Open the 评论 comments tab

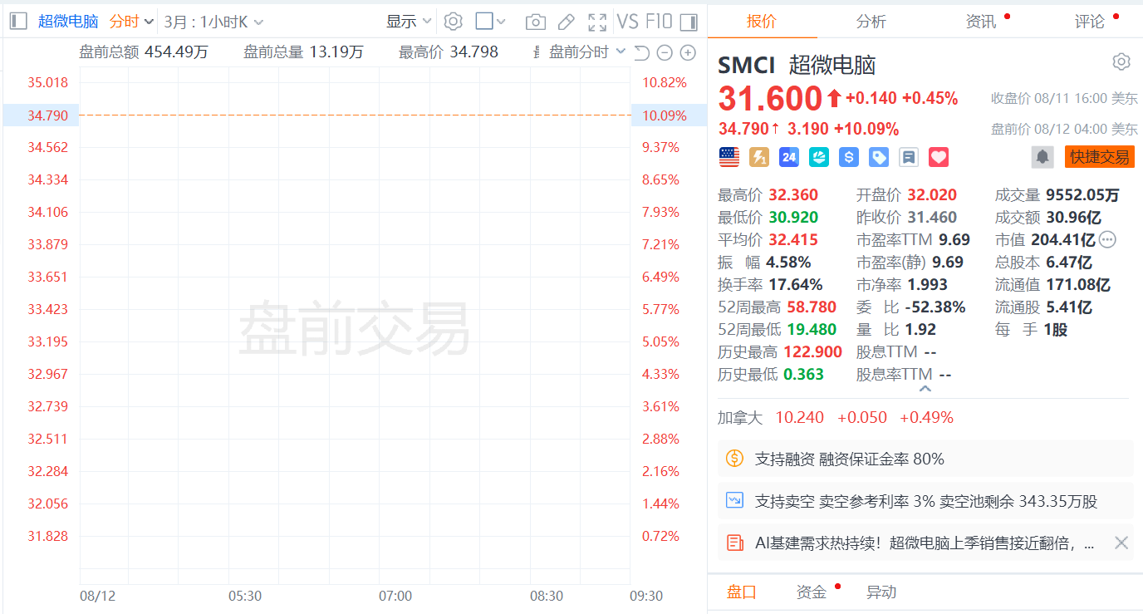tap(1090, 22)
